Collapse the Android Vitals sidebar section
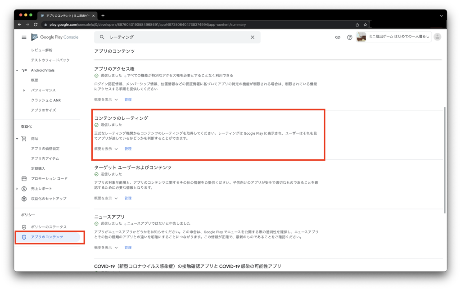The width and height of the screenshot is (461, 290). pyautogui.click(x=17, y=70)
